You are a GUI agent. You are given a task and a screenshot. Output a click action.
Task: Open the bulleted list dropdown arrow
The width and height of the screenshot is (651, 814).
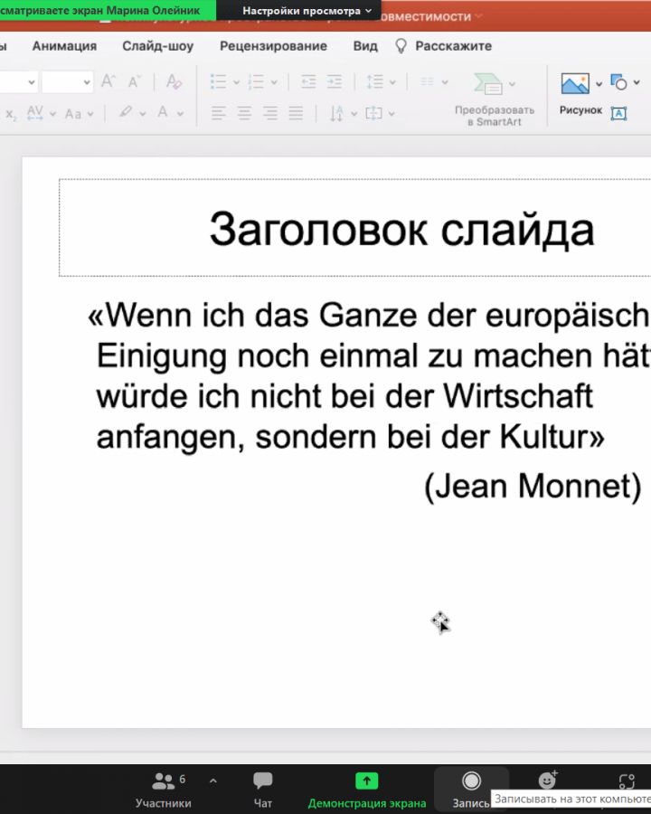point(237,82)
